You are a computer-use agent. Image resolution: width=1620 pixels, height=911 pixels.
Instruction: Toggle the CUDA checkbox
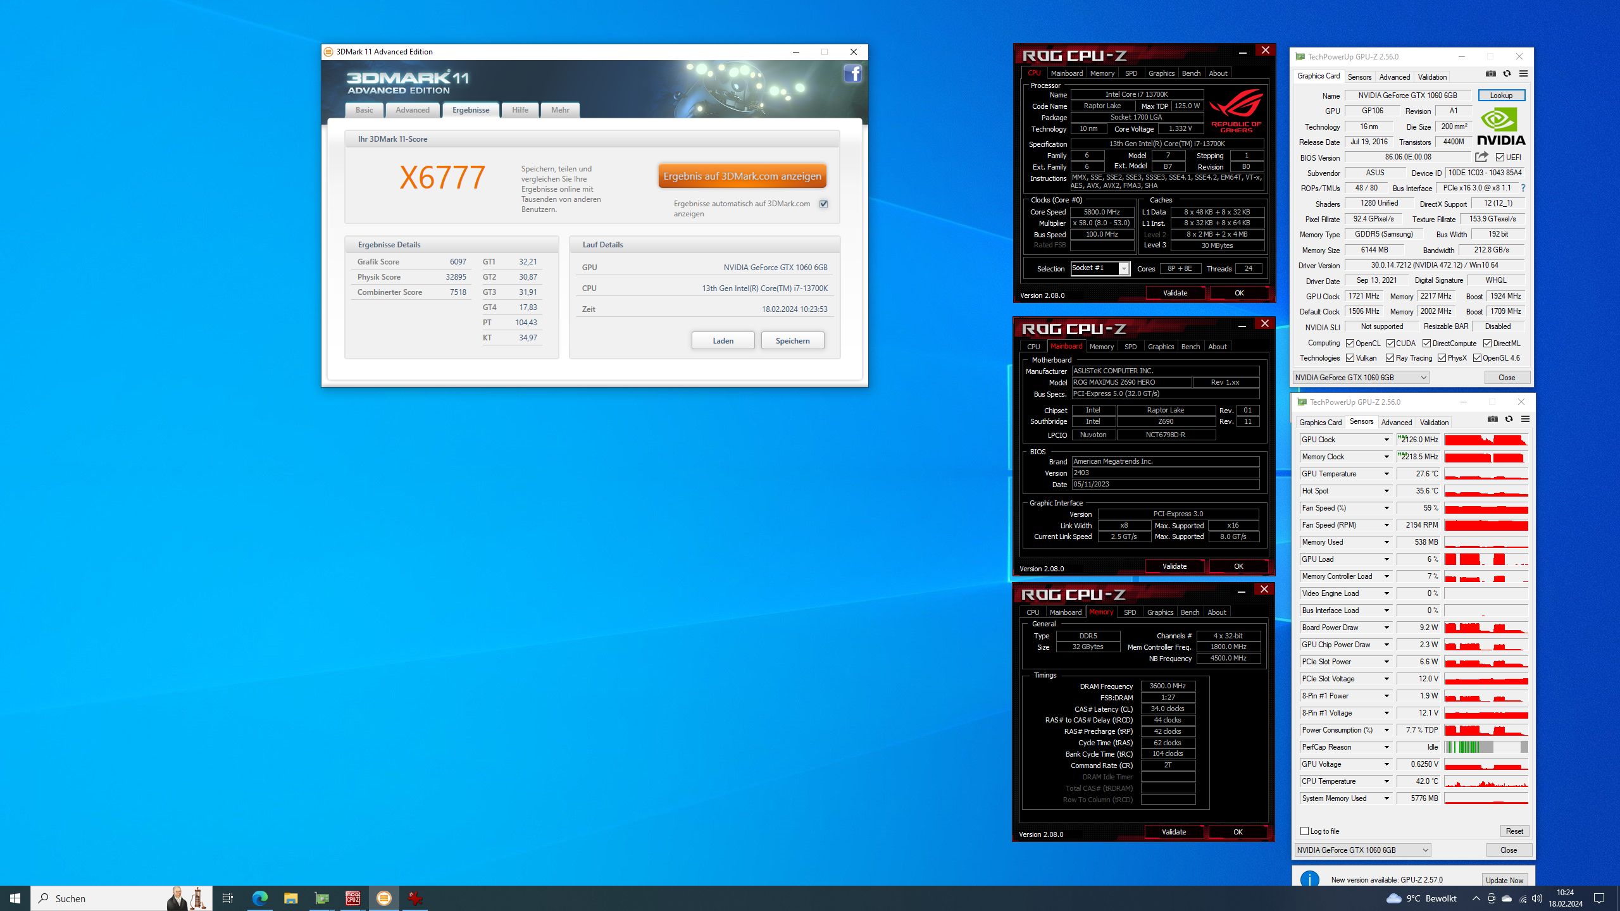click(x=1390, y=344)
